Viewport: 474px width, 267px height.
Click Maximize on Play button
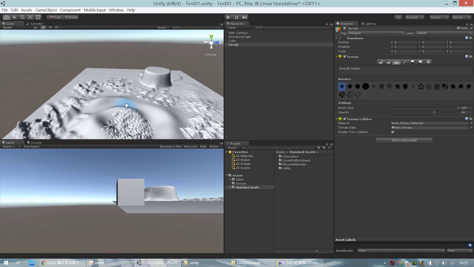click(x=171, y=146)
